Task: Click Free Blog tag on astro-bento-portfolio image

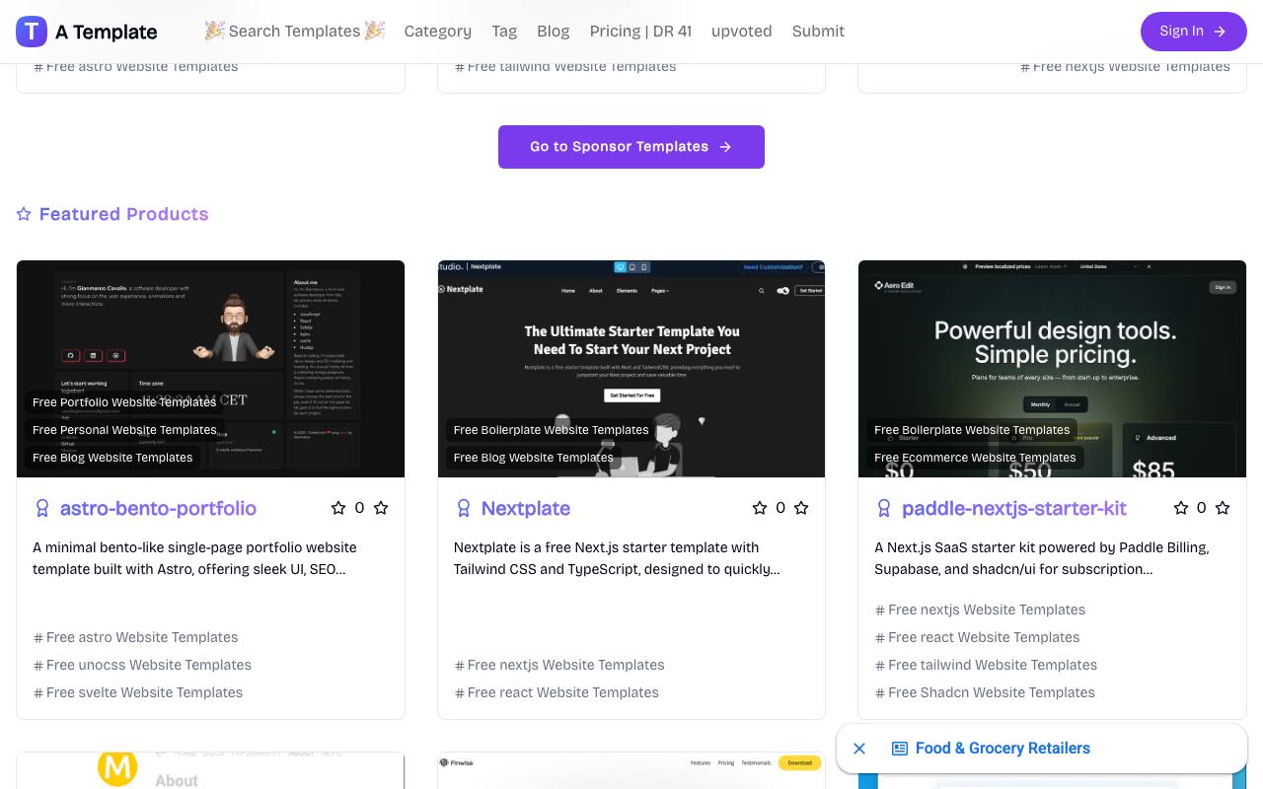Action: coord(112,458)
